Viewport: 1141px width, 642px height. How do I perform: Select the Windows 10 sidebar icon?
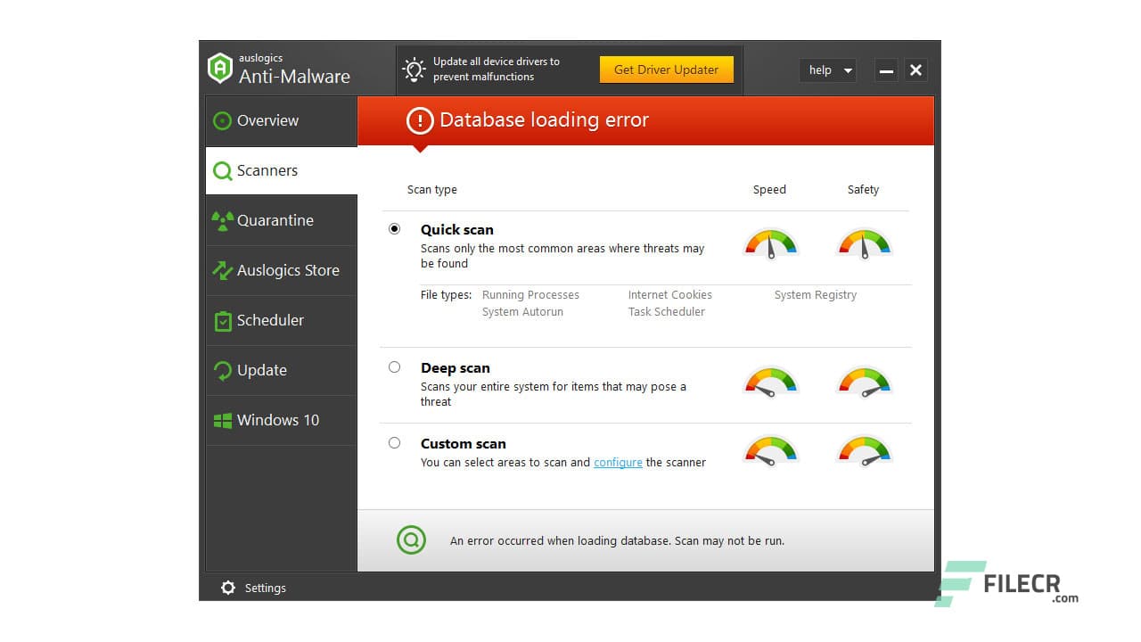pos(222,420)
